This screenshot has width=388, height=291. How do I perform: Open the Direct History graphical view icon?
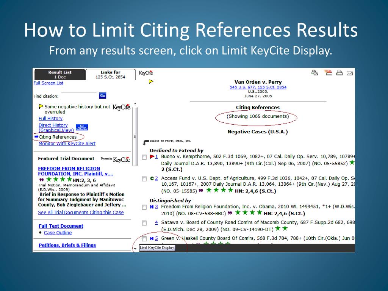(82, 127)
